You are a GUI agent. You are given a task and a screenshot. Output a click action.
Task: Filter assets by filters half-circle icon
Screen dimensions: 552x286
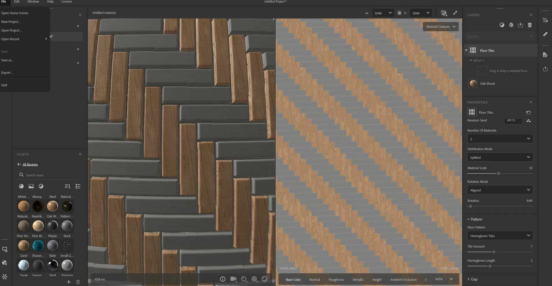41,186
